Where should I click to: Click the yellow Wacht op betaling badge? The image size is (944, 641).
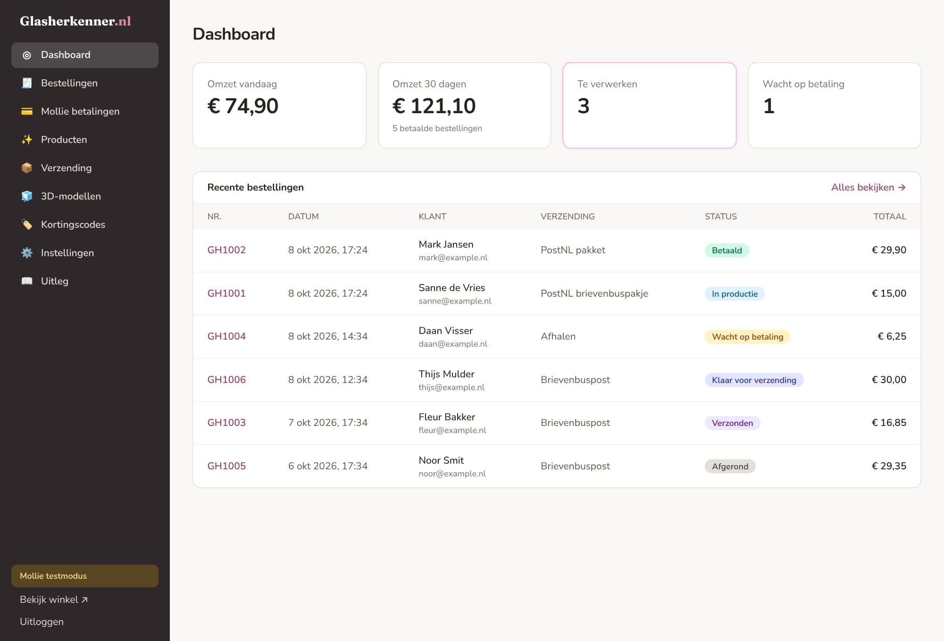(747, 337)
